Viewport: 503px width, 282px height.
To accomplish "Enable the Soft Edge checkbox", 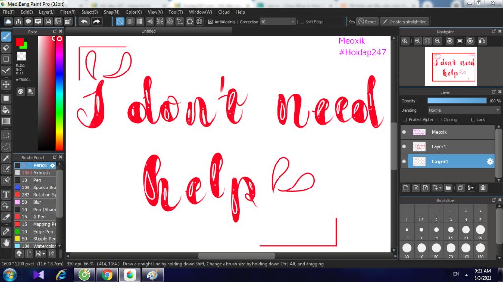I will [302, 22].
